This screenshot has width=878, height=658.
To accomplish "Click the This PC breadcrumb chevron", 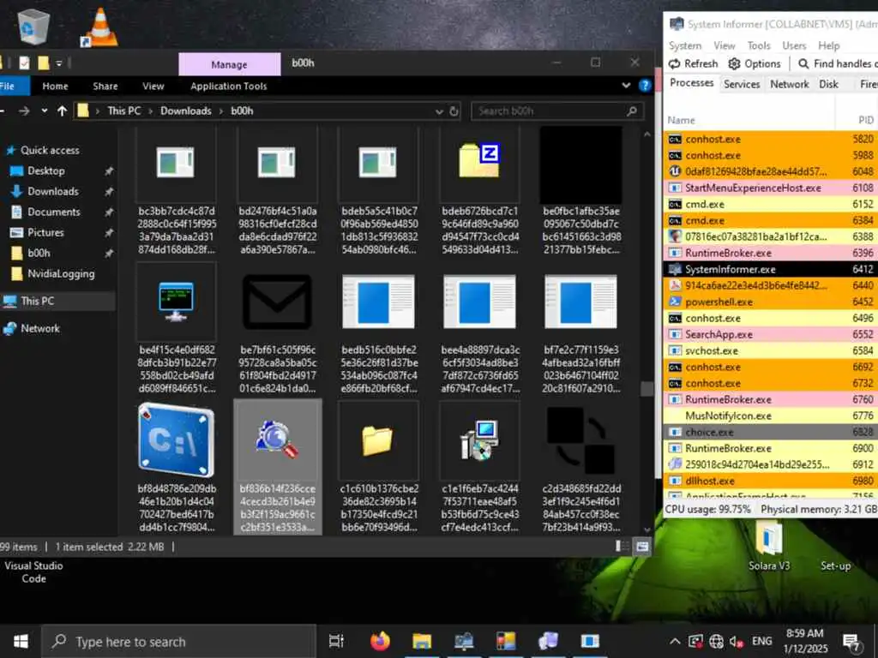I will point(151,111).
